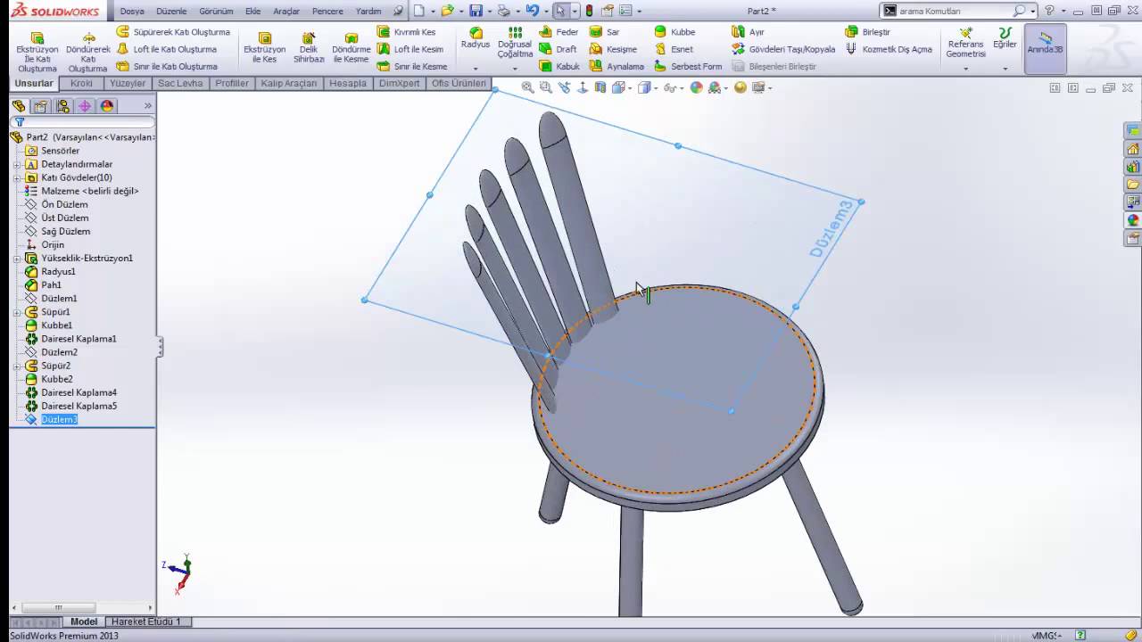1142x642 pixels.
Task: Open the Radyus dropdown arrow
Action: (476, 69)
